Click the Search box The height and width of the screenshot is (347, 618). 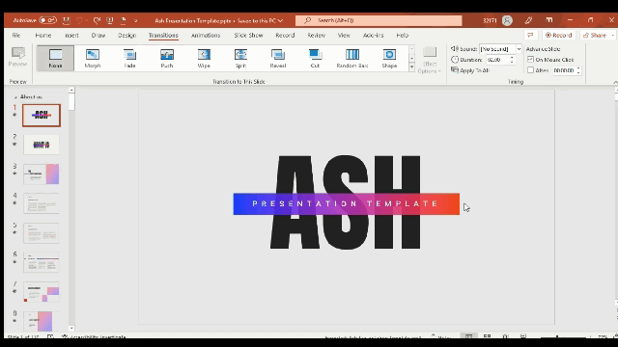tap(379, 20)
